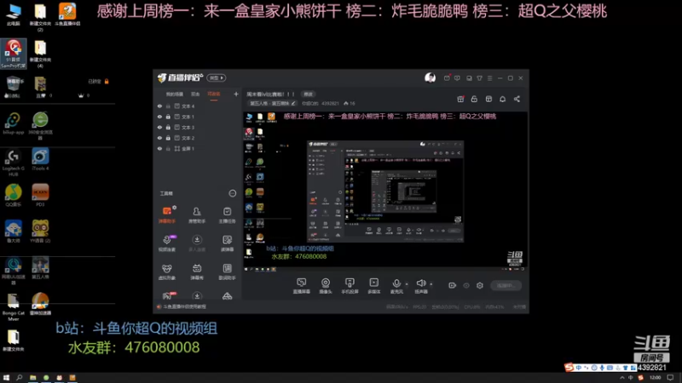Hide the 文本 2 layer
682x383 pixels.
click(159, 138)
